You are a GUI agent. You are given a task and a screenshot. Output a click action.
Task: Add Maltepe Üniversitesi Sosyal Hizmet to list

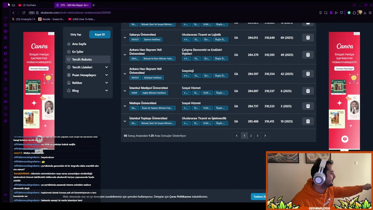(308, 106)
